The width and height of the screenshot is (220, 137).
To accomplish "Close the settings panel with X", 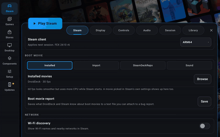I will coord(211,30).
